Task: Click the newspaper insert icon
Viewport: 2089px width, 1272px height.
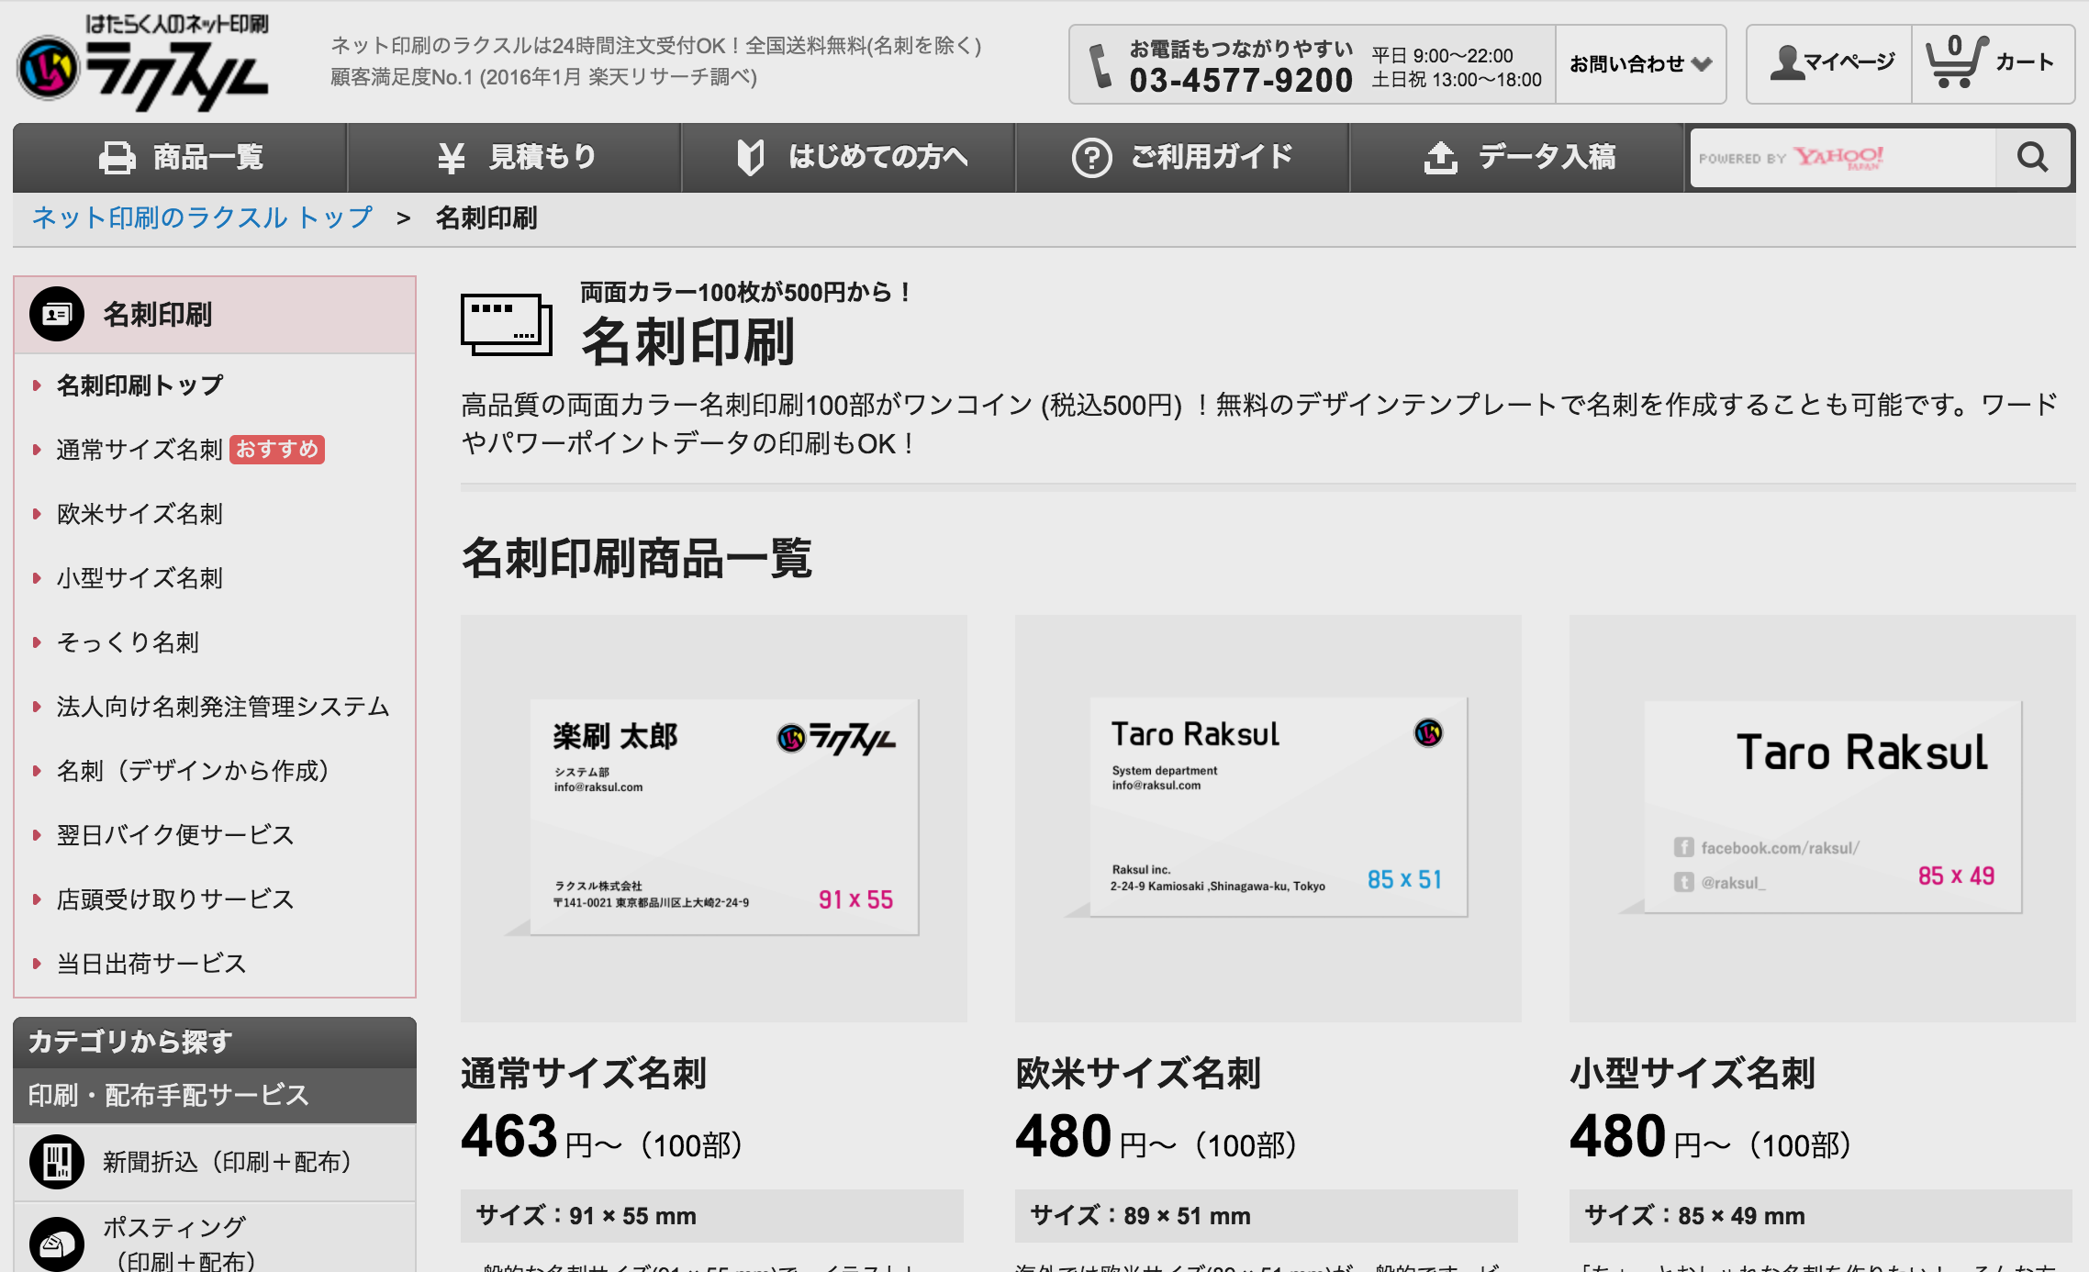Action: point(57,1162)
